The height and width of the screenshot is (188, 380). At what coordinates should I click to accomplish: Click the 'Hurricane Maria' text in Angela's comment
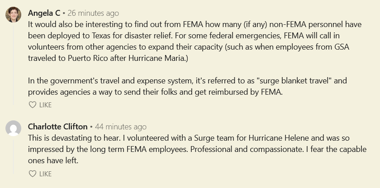pyautogui.click(x=157, y=58)
